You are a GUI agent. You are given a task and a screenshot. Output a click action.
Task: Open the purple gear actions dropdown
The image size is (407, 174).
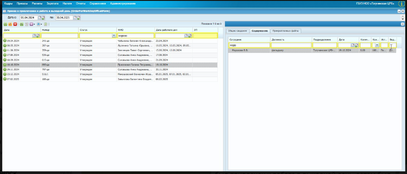pyautogui.click(x=32, y=24)
